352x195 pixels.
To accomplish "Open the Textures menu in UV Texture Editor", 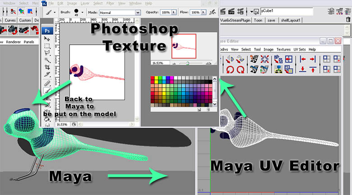I will coord(283,49).
